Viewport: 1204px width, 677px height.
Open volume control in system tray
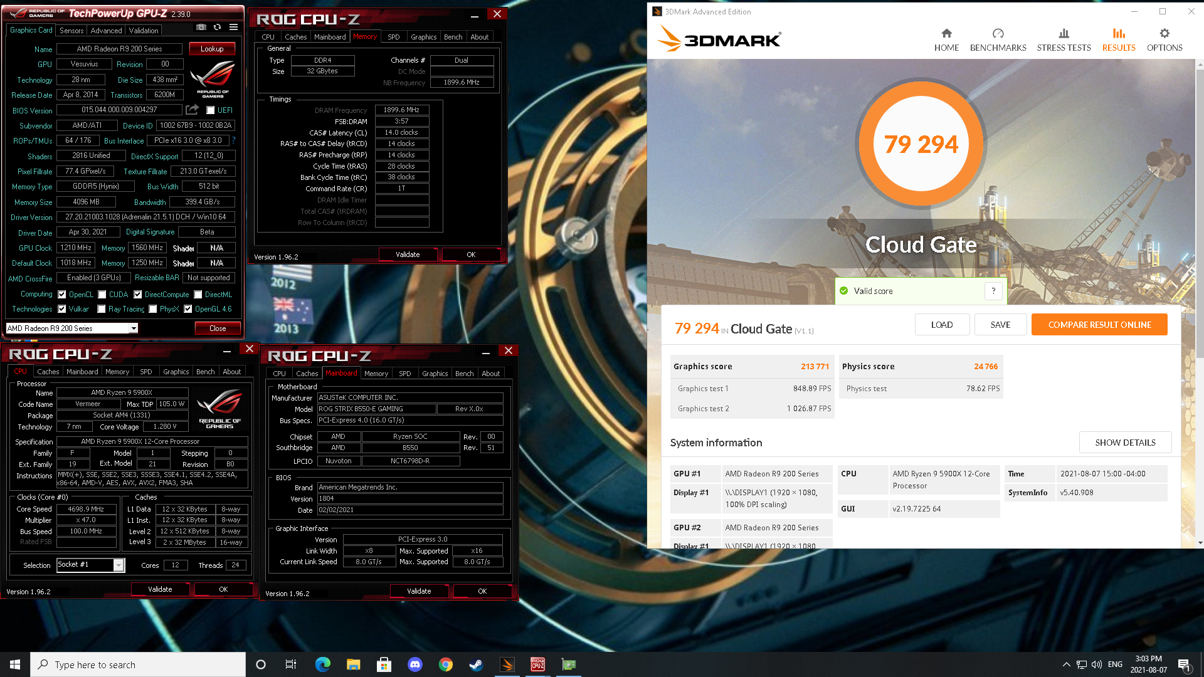pyautogui.click(x=1096, y=664)
